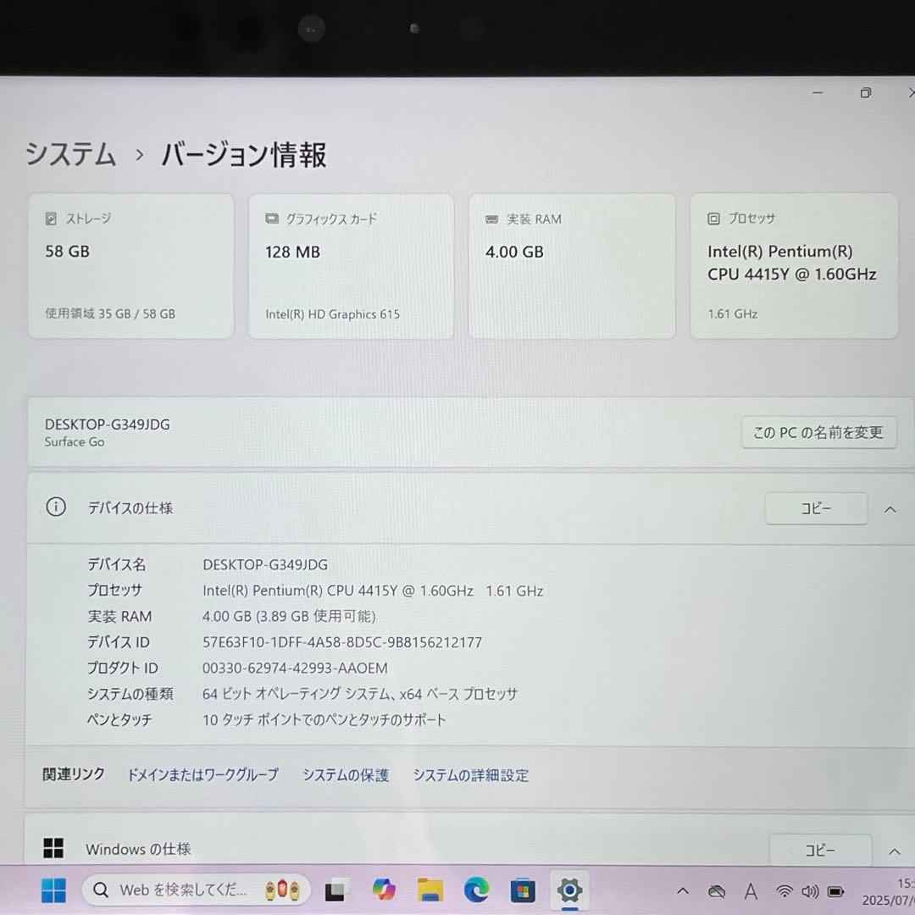Restore down the Settings window
This screenshot has height=915, width=915.
click(866, 93)
